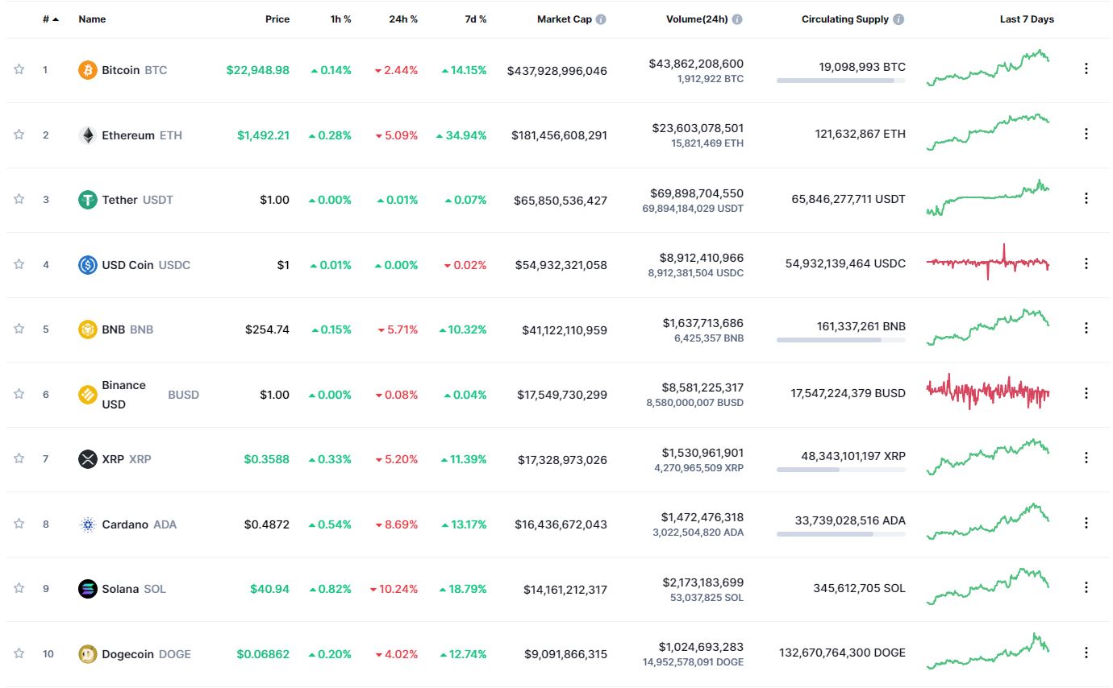Toggle watchlist star for USD Coin
Viewport: 1113px width, 688px height.
click(x=19, y=264)
